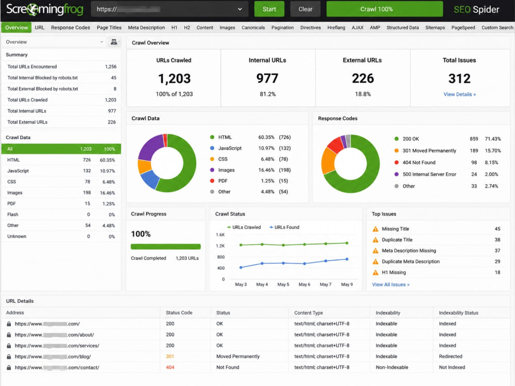
Task: Select the Custom Search tab
Action: [497, 28]
